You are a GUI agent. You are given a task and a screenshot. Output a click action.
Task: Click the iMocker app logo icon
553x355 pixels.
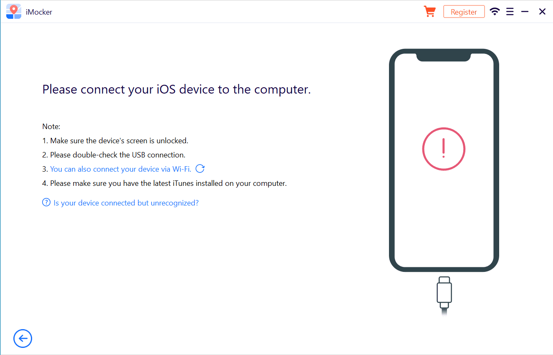(14, 12)
